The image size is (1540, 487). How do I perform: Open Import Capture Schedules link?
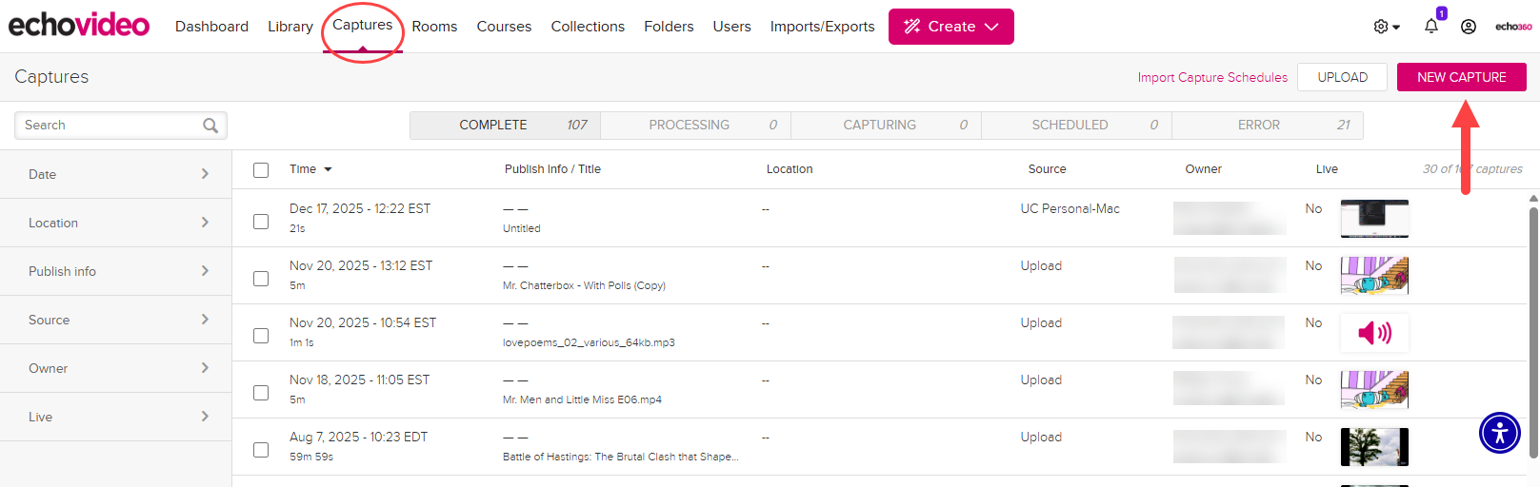click(1212, 78)
